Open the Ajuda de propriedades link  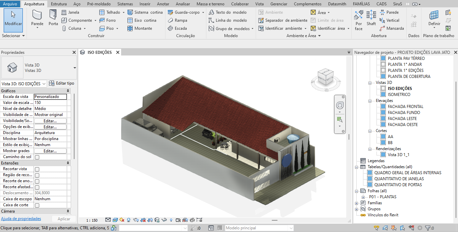click(x=21, y=219)
